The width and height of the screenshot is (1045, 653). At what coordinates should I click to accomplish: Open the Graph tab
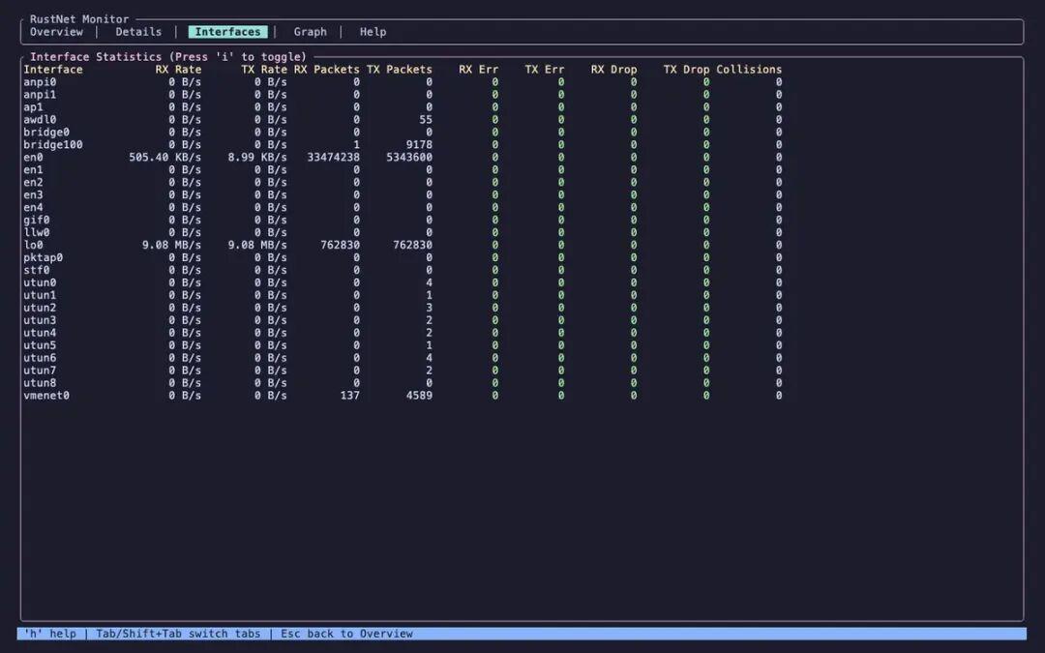point(311,32)
